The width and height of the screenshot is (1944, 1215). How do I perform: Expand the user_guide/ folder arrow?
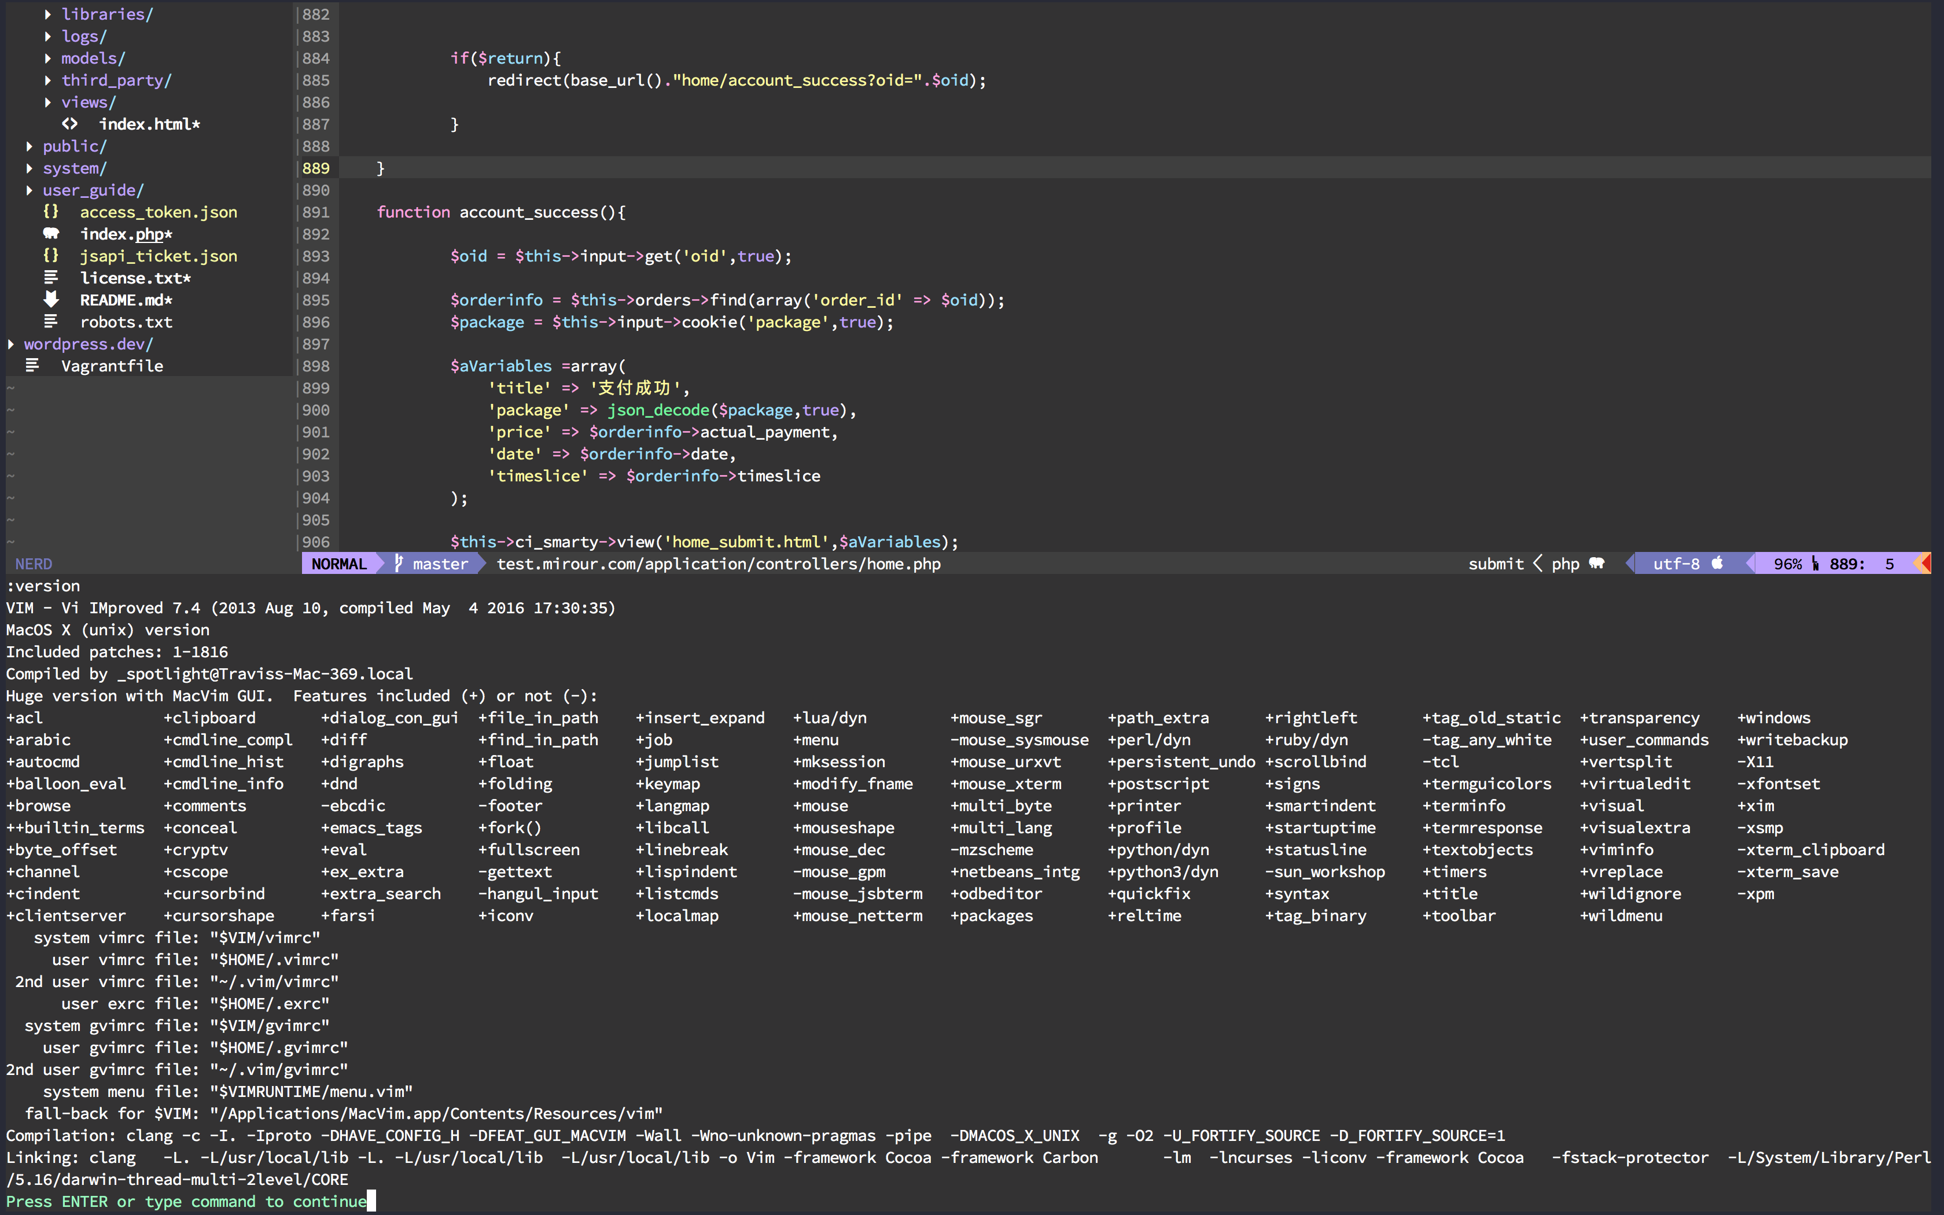coord(30,190)
